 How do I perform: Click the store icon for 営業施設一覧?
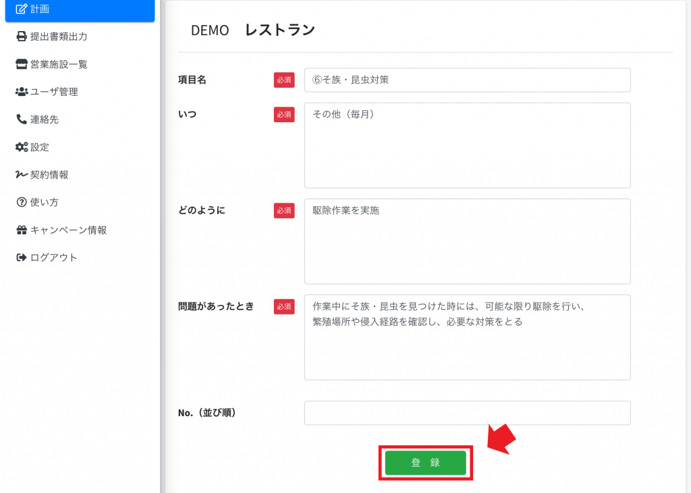[x=21, y=64]
